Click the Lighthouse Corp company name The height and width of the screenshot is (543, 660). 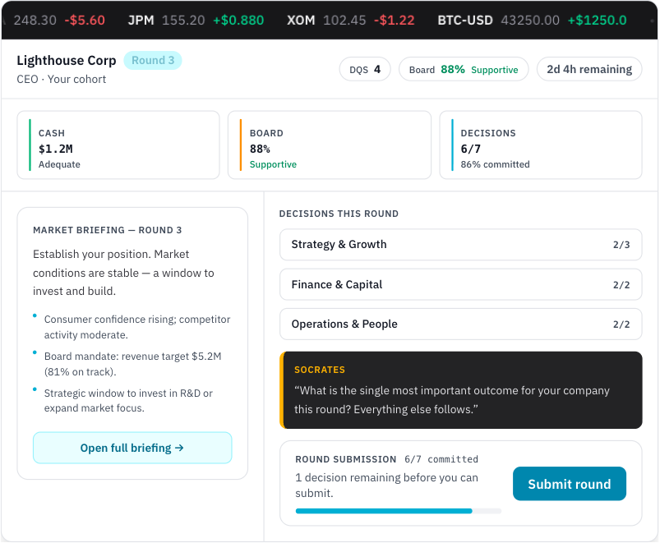[67, 61]
